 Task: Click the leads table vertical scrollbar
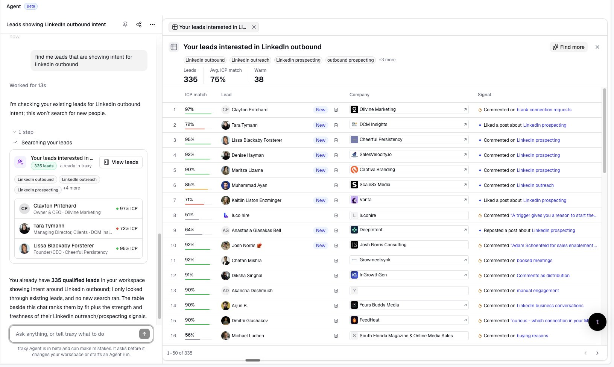tap(605, 130)
